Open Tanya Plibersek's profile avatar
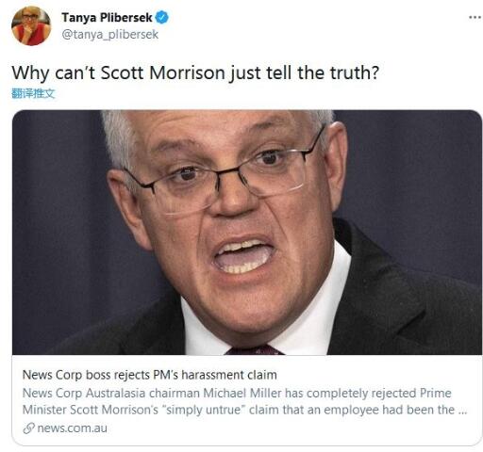The height and width of the screenshot is (452, 483). [x=31, y=25]
